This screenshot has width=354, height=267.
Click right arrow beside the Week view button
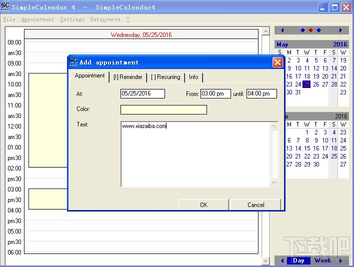pyautogui.click(x=340, y=260)
